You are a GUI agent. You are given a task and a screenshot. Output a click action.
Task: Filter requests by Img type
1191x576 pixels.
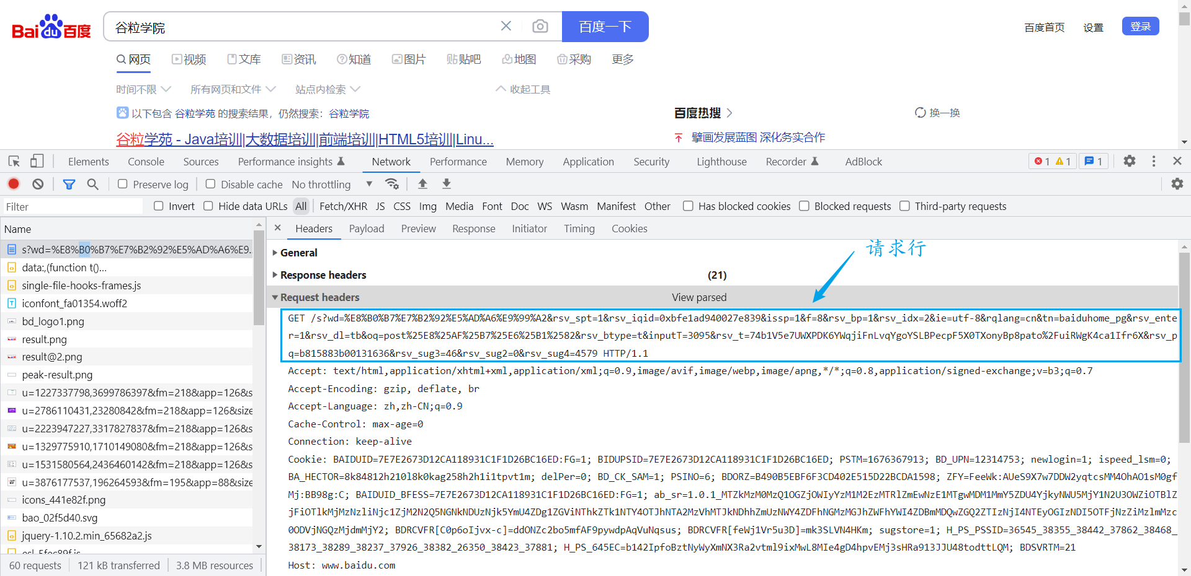pyautogui.click(x=427, y=206)
